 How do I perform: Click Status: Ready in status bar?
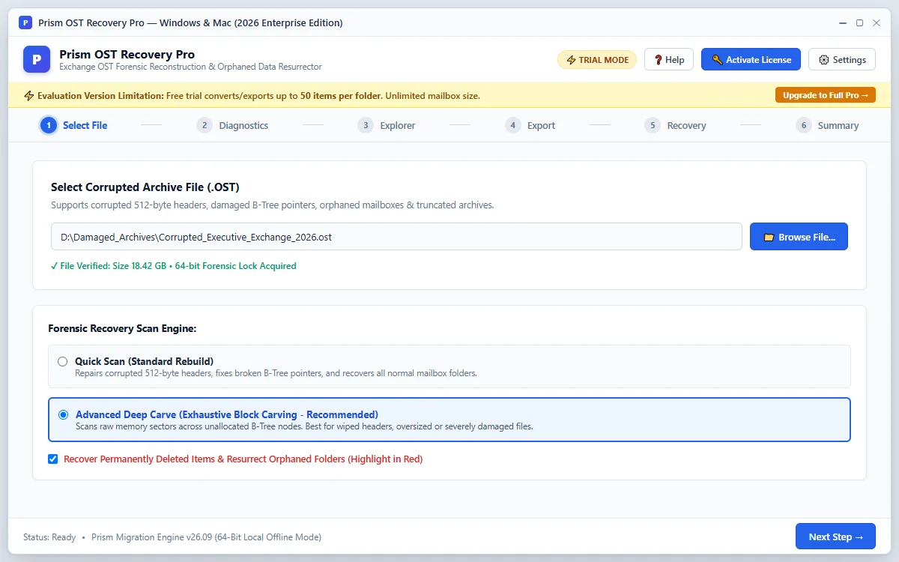49,537
